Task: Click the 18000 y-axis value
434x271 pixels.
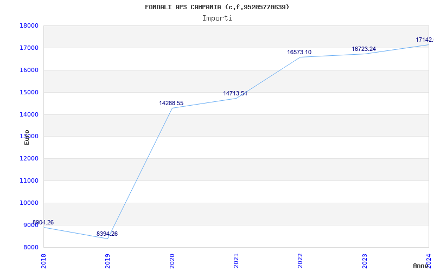Action: click(29, 25)
